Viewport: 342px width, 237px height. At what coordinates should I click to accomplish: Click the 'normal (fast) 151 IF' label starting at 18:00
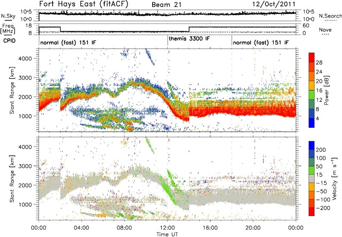point(261,42)
